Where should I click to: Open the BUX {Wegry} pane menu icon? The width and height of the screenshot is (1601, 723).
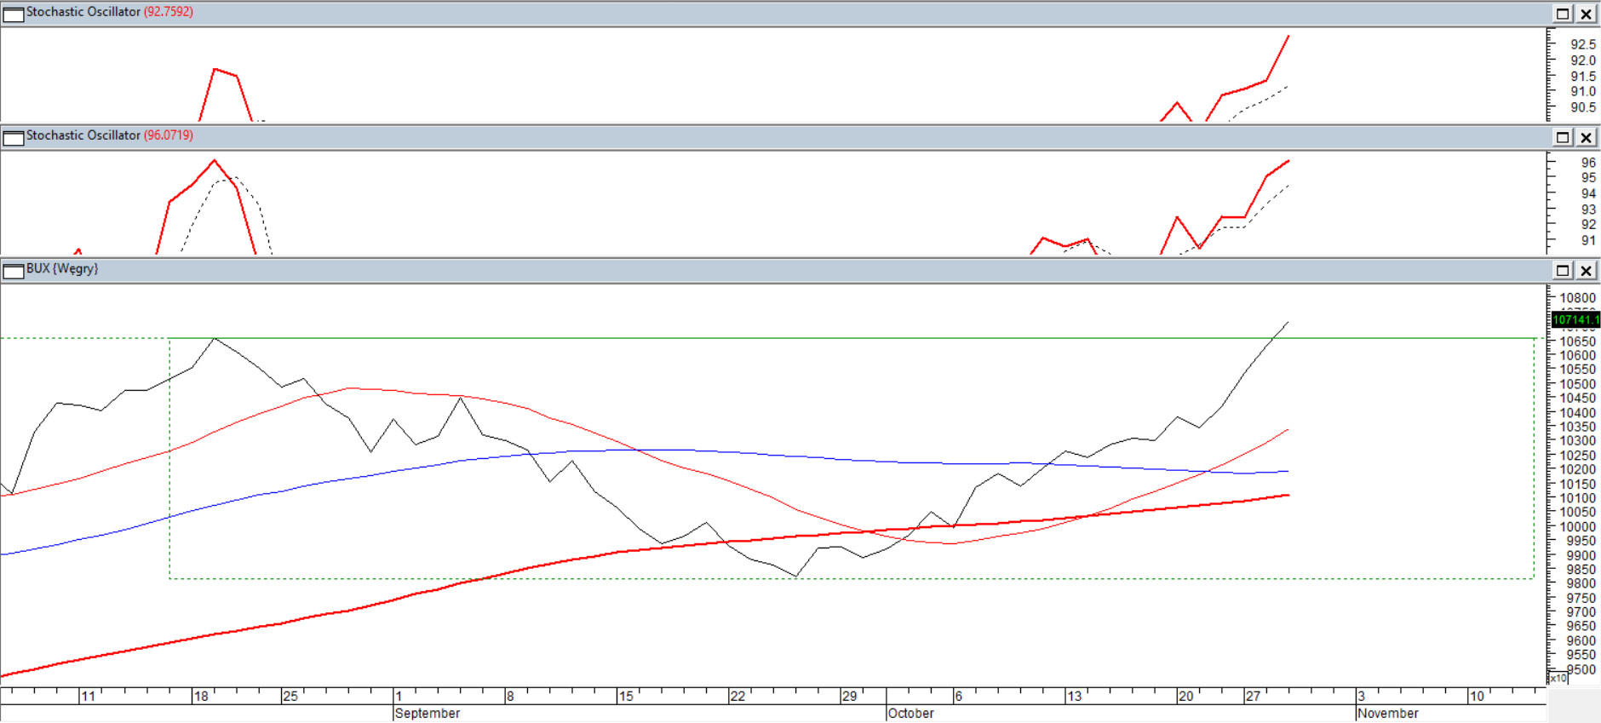point(14,271)
